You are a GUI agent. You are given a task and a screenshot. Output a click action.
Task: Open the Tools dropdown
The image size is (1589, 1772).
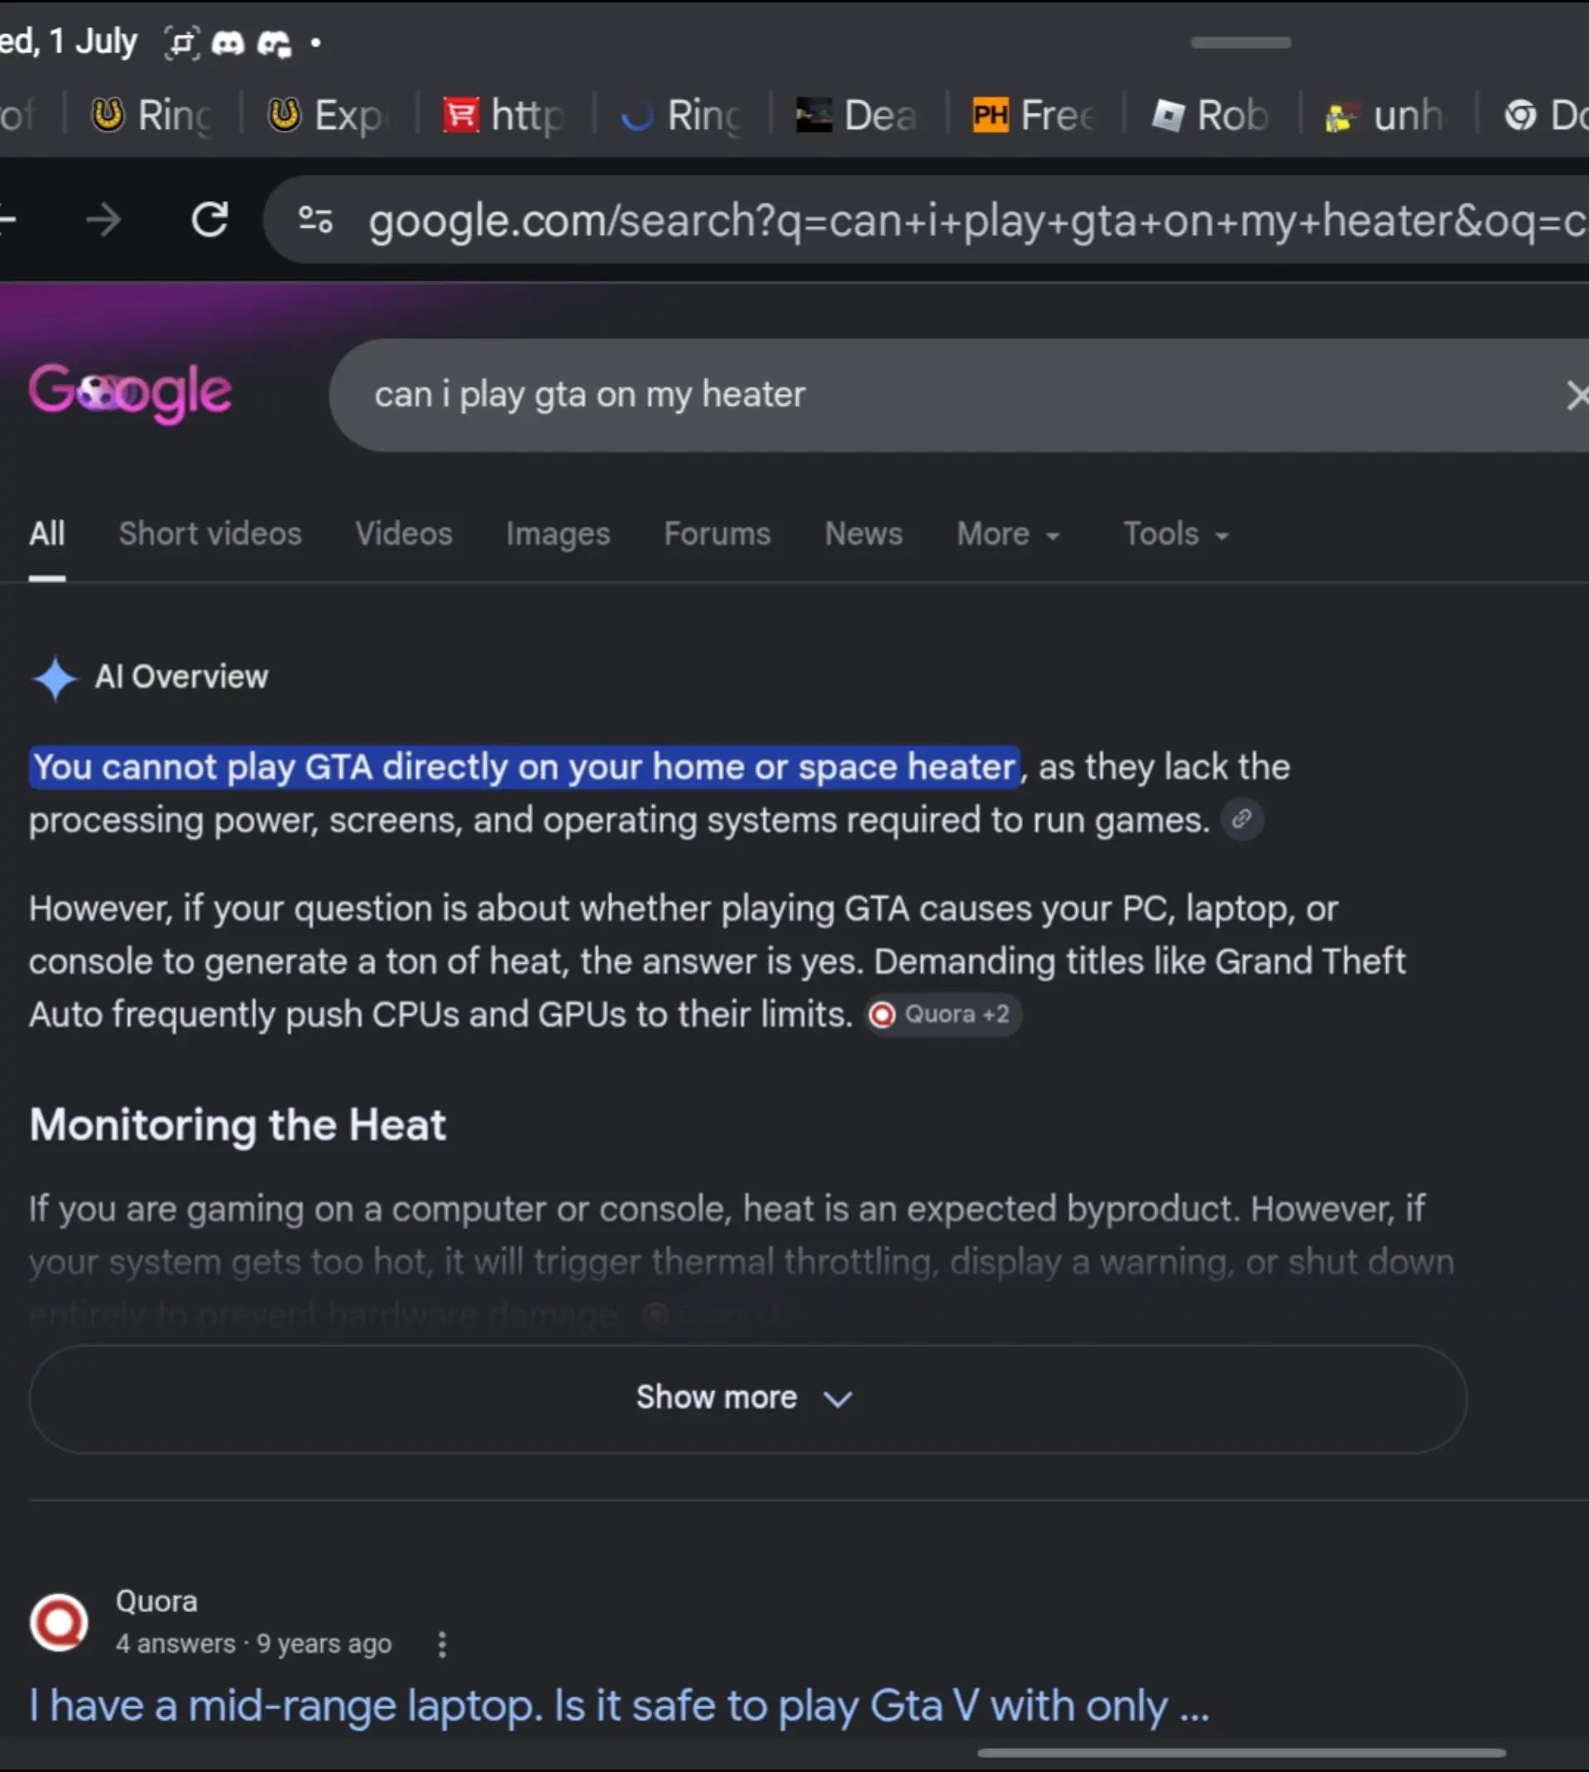coord(1176,533)
